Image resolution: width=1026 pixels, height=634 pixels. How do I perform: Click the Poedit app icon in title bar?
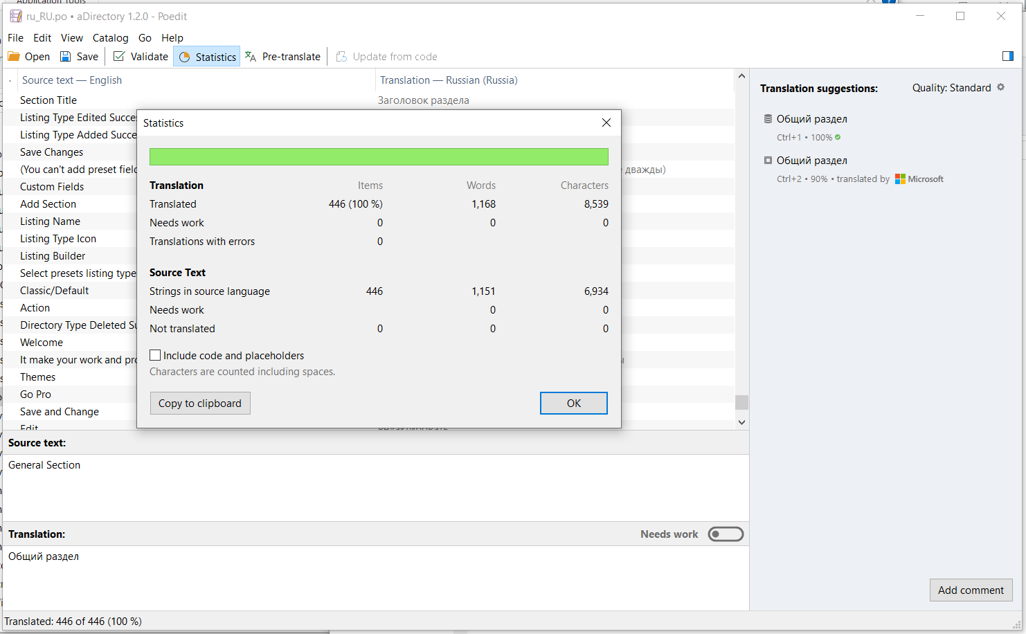click(15, 16)
